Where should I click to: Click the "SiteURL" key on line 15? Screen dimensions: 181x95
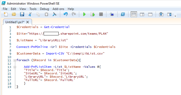tap(32, 73)
